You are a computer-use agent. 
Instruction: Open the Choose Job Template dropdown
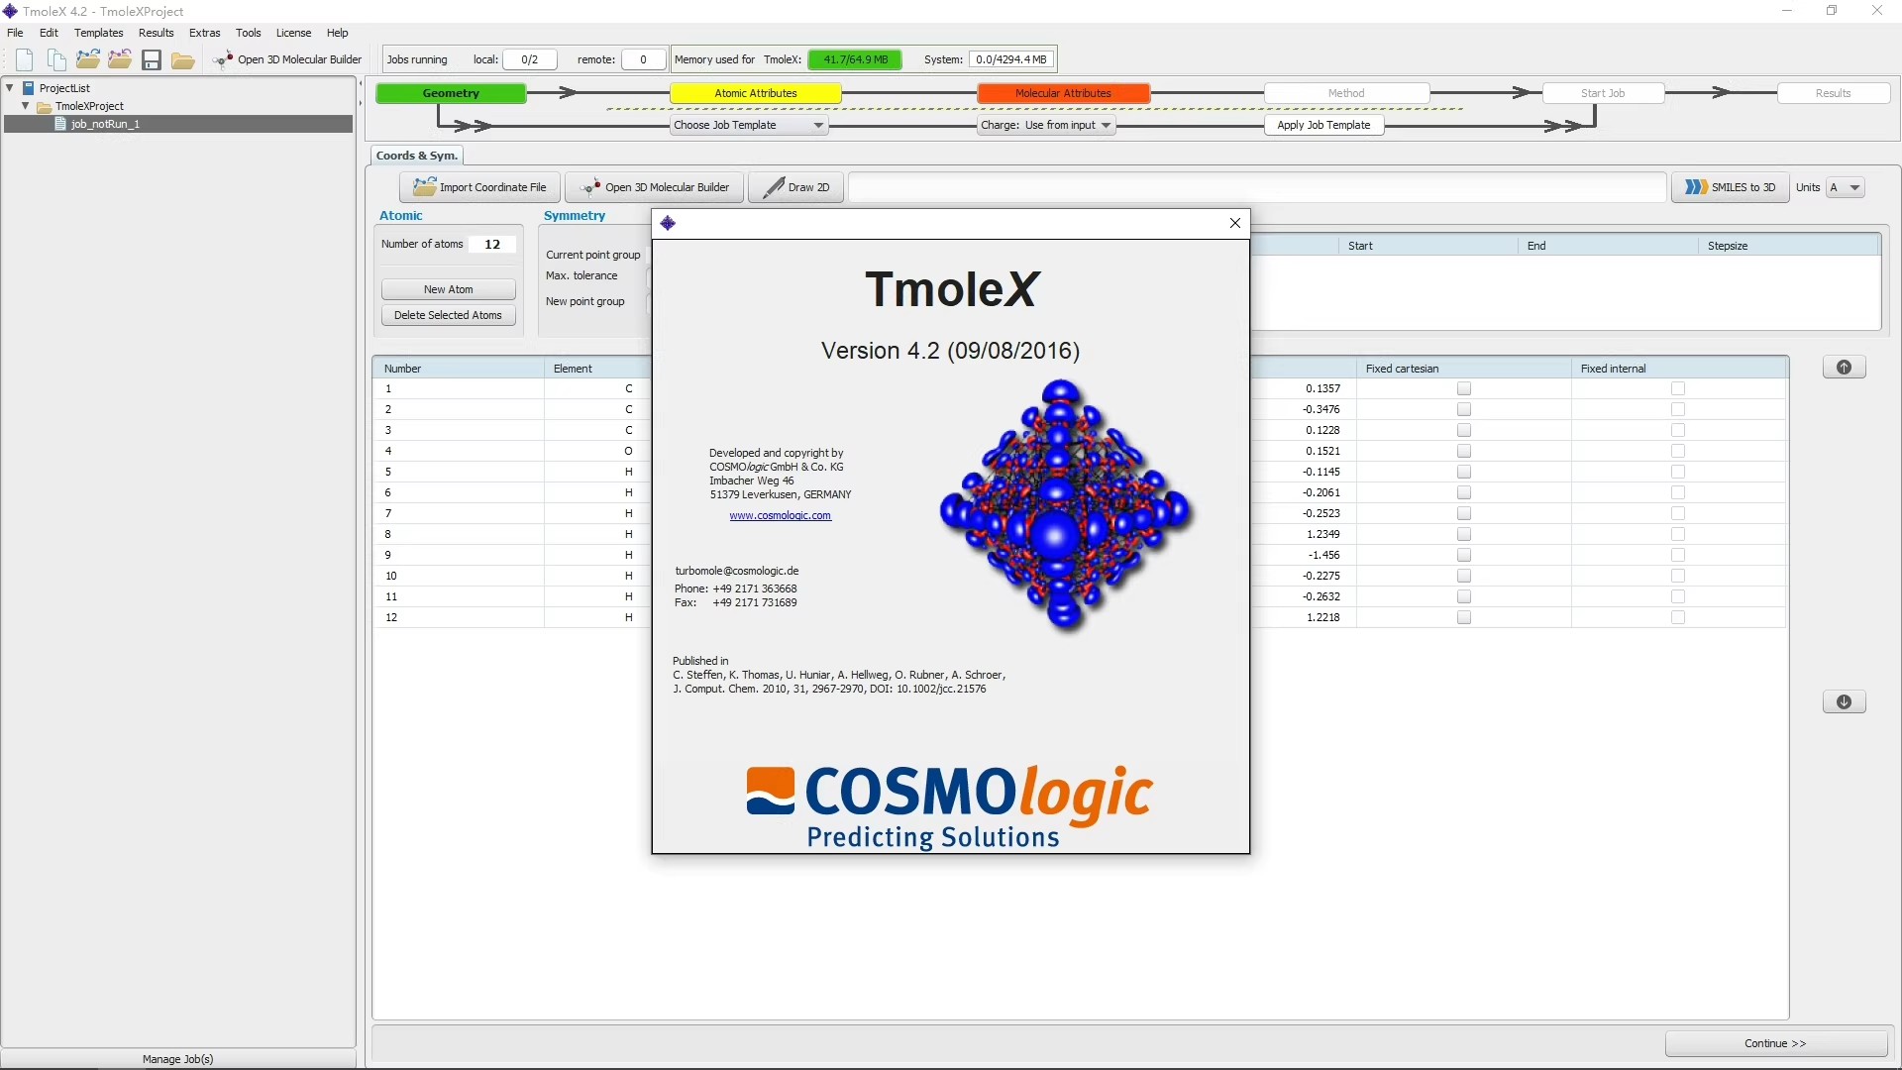(748, 125)
